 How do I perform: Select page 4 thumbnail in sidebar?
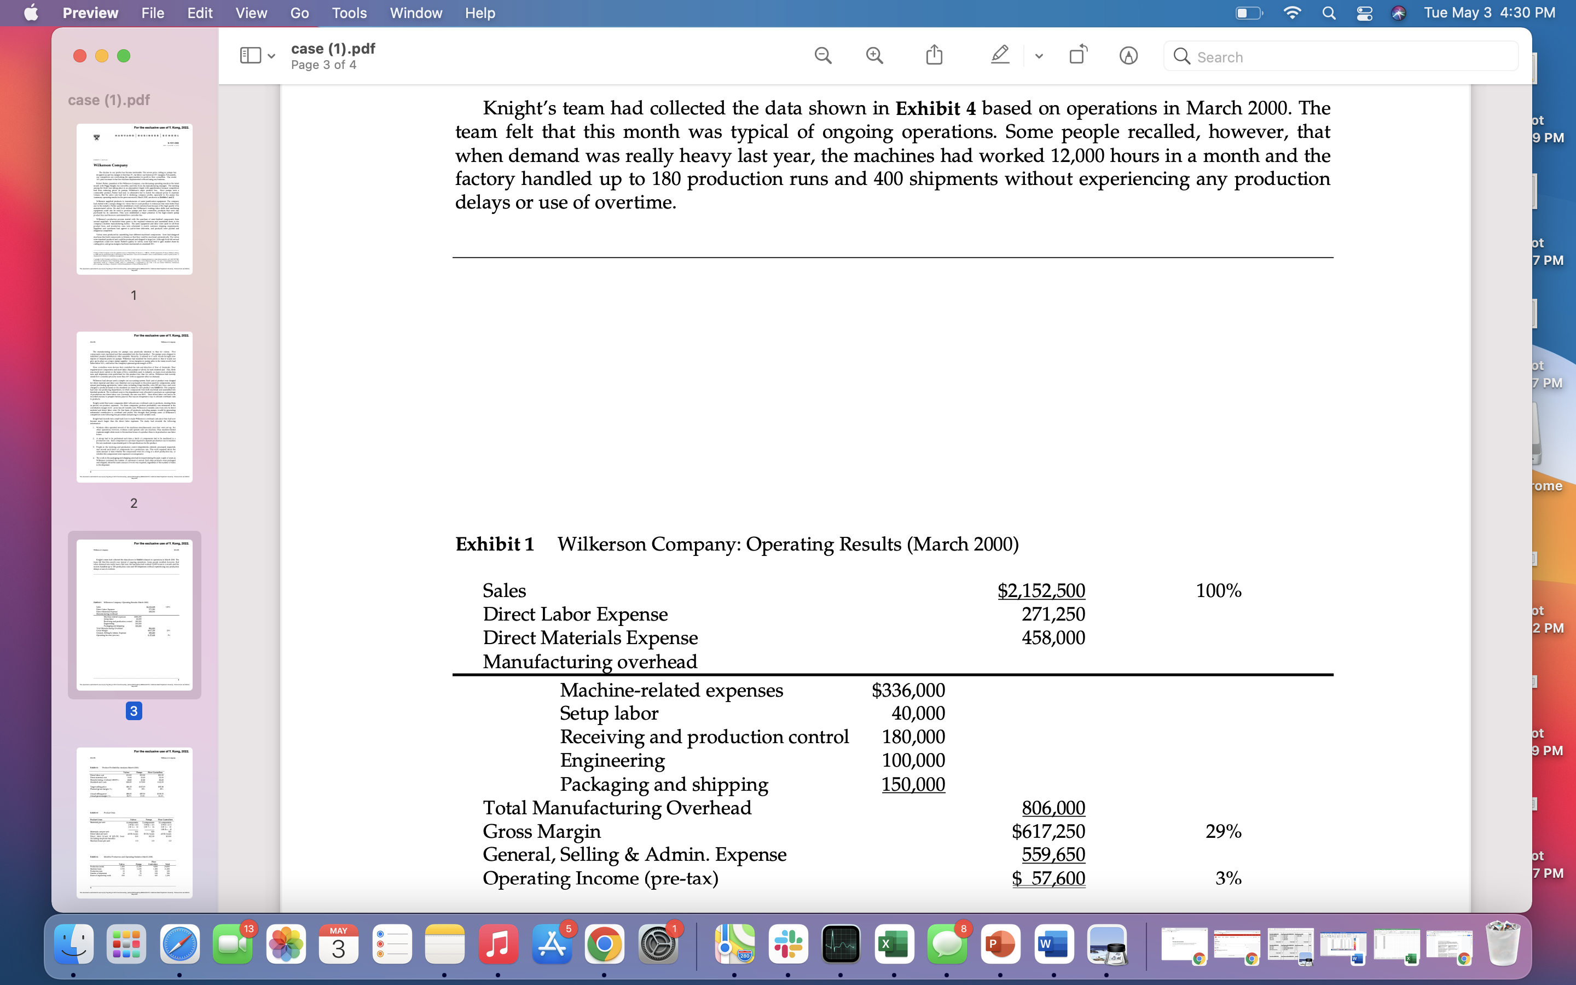[x=134, y=823]
